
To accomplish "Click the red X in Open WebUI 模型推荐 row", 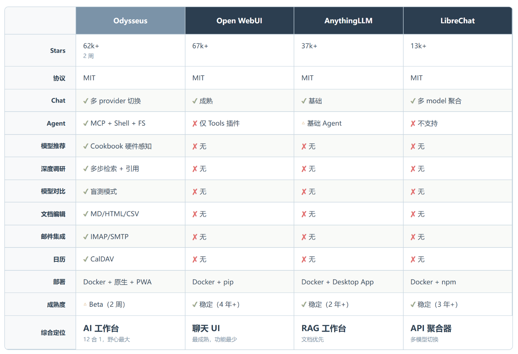I will 195,146.
